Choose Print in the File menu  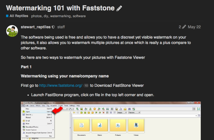tap(38, 124)
